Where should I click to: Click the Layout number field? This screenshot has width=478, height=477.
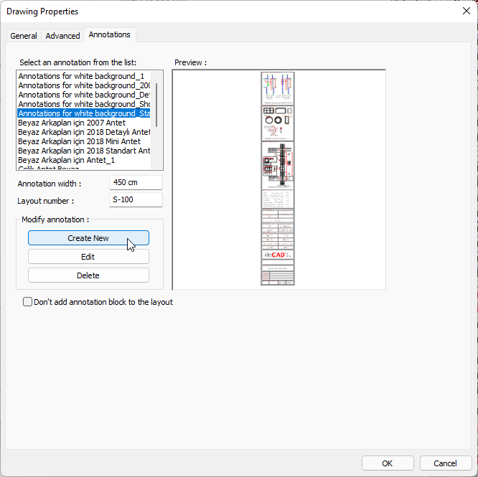(136, 201)
